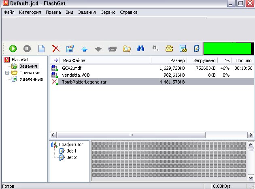Create a new download with blank page icon
This screenshot has height=189, width=255.
pyautogui.click(x=41, y=49)
